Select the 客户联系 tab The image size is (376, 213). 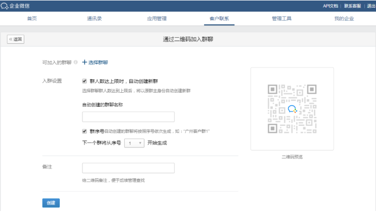219,19
